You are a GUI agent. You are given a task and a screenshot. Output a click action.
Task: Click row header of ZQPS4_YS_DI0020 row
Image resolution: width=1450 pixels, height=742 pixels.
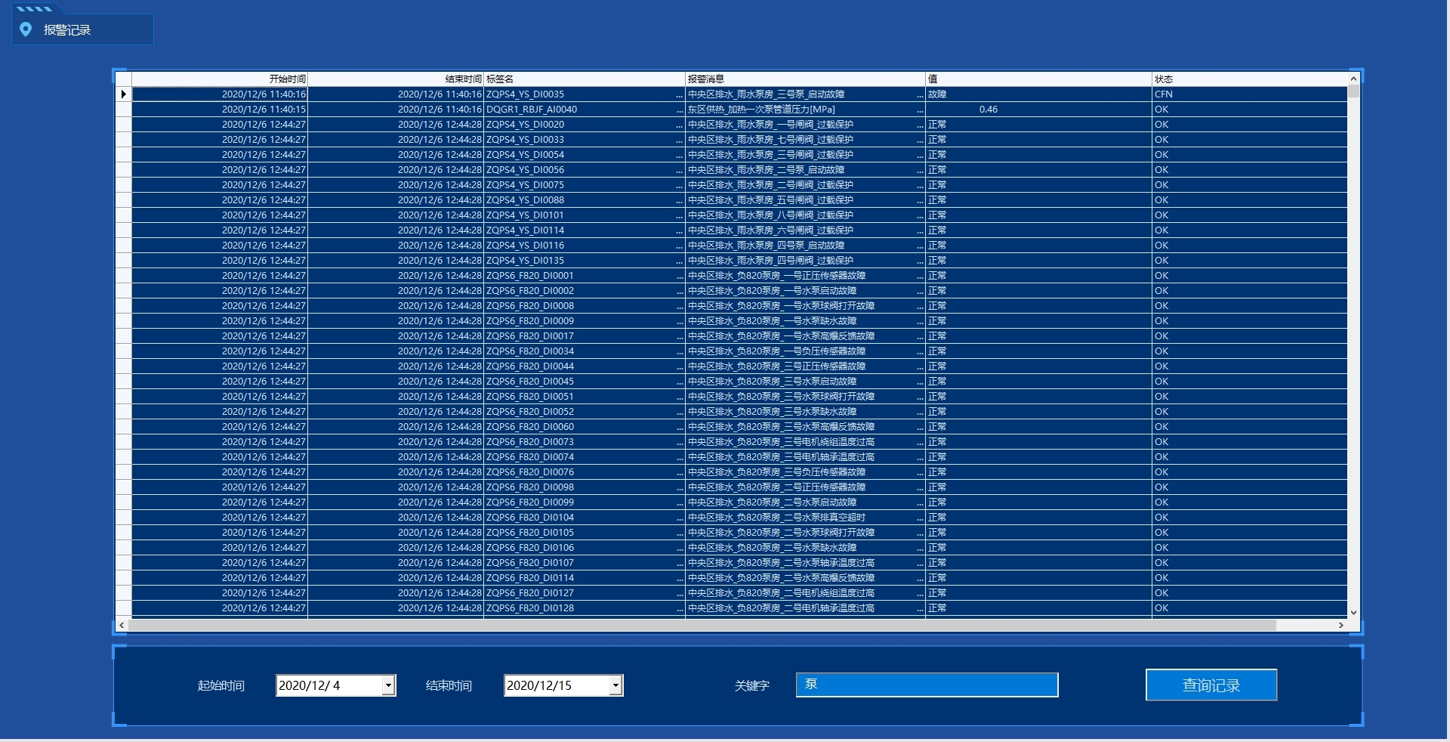(x=123, y=125)
